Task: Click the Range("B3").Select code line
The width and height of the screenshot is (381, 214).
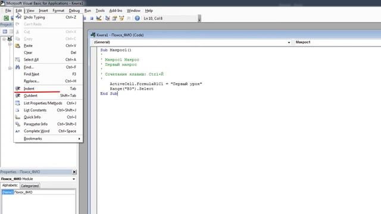Action: coord(132,89)
